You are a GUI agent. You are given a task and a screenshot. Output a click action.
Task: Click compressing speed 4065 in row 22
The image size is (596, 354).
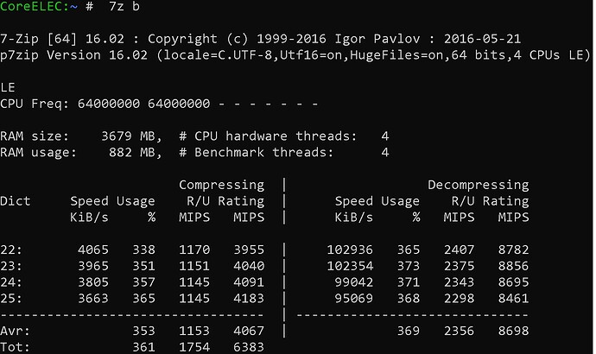[94, 250]
